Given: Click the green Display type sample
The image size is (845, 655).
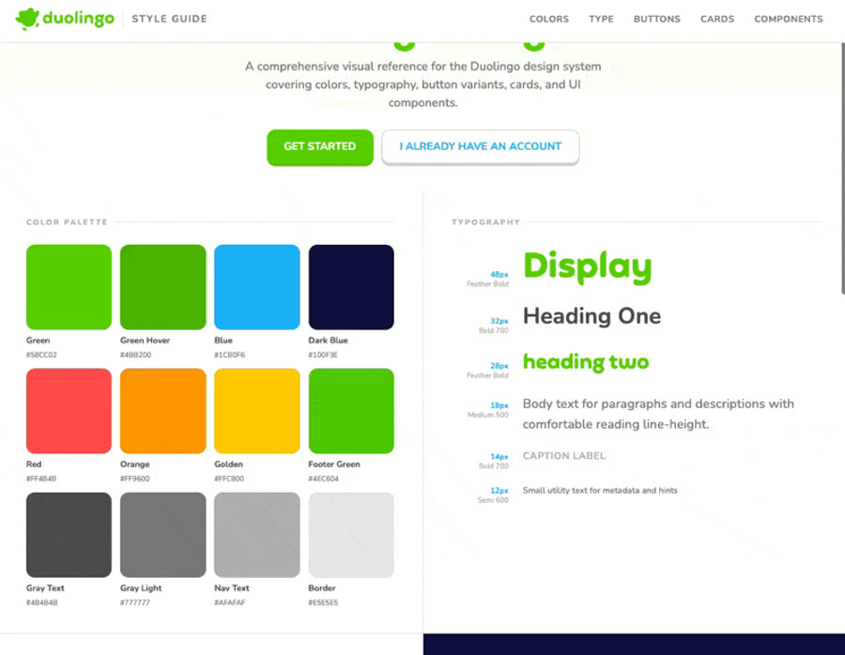Looking at the screenshot, I should (x=588, y=267).
